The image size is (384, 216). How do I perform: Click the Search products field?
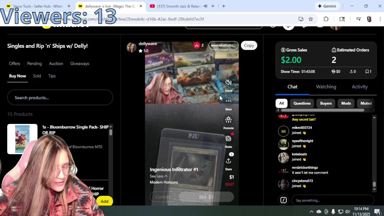point(60,98)
